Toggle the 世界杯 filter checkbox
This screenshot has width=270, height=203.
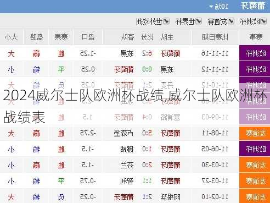coord(199,21)
